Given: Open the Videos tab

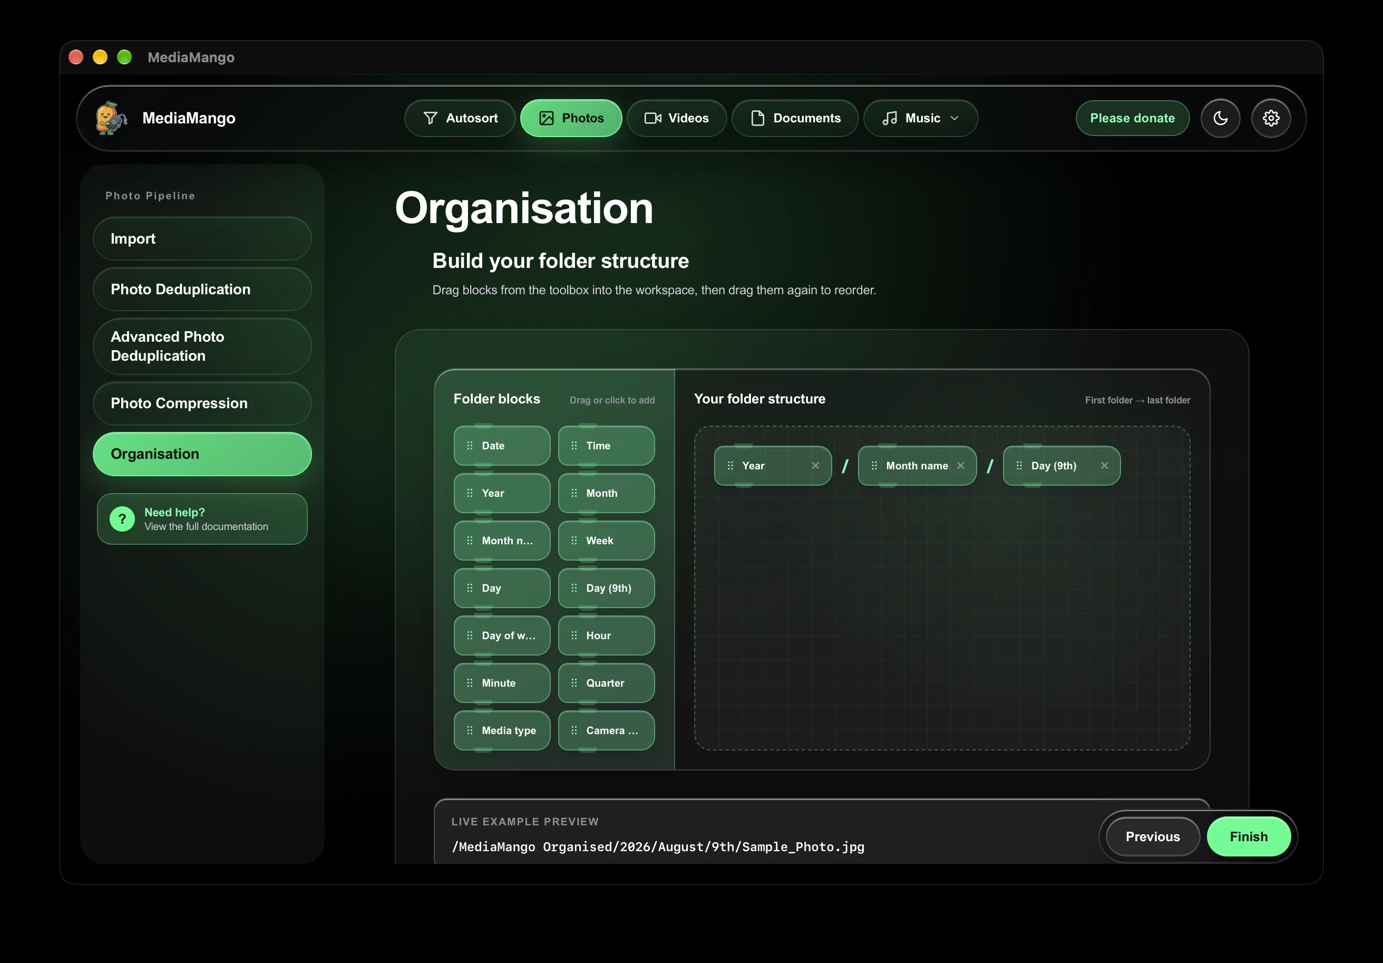Looking at the screenshot, I should click(x=676, y=118).
